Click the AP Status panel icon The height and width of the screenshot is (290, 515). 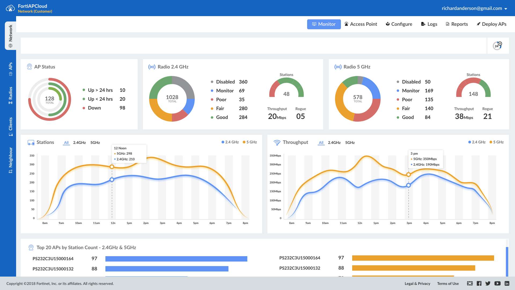[x=30, y=67]
